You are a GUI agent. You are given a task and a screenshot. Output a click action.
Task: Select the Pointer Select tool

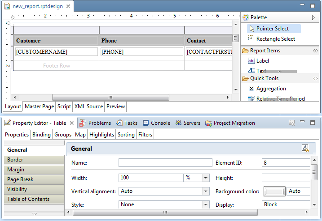click(272, 28)
